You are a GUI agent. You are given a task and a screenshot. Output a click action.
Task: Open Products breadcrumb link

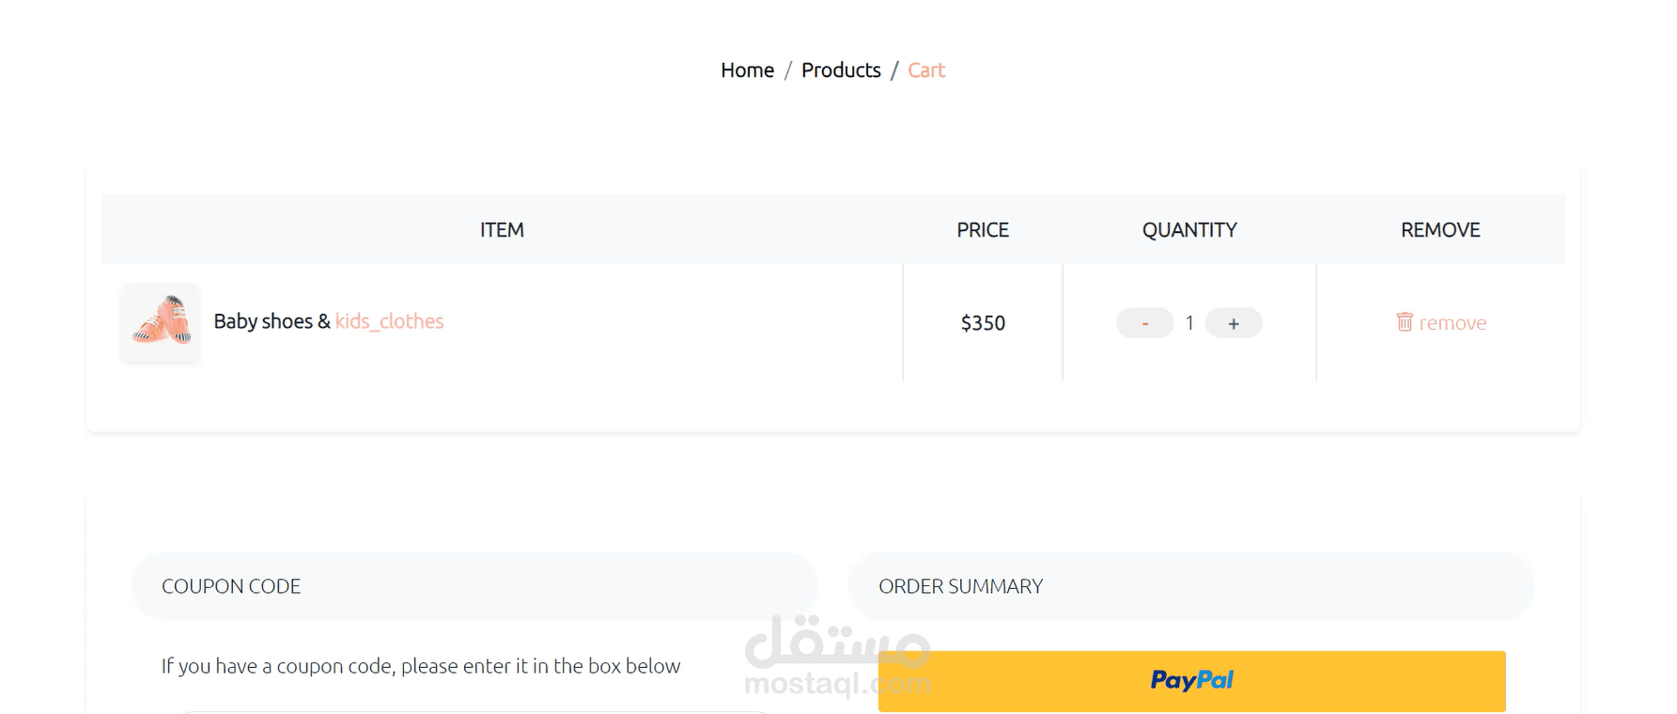pos(841,70)
